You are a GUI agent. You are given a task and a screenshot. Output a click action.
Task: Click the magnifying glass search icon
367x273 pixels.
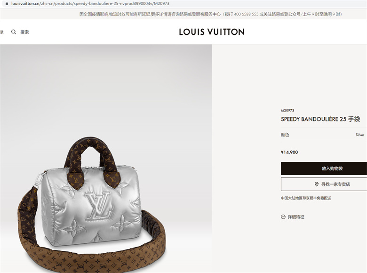[x=14, y=32]
